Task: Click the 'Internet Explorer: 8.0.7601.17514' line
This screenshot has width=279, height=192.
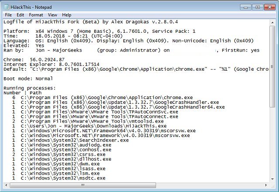Action: coord(51,64)
